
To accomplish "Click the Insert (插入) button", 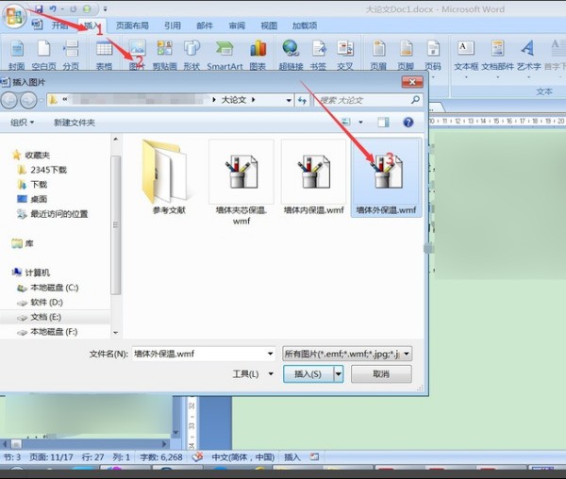I will pos(308,374).
